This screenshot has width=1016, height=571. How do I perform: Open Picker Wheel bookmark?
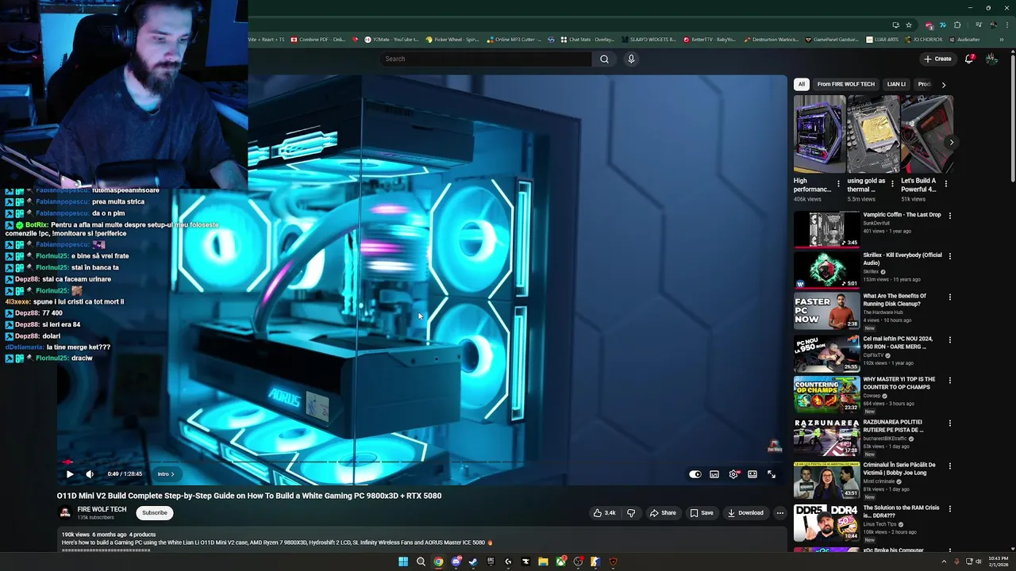452,39
